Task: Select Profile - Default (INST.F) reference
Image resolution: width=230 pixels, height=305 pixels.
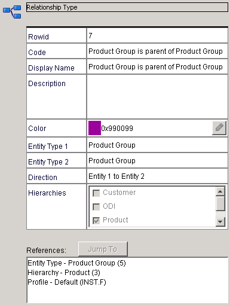Action: (67, 282)
